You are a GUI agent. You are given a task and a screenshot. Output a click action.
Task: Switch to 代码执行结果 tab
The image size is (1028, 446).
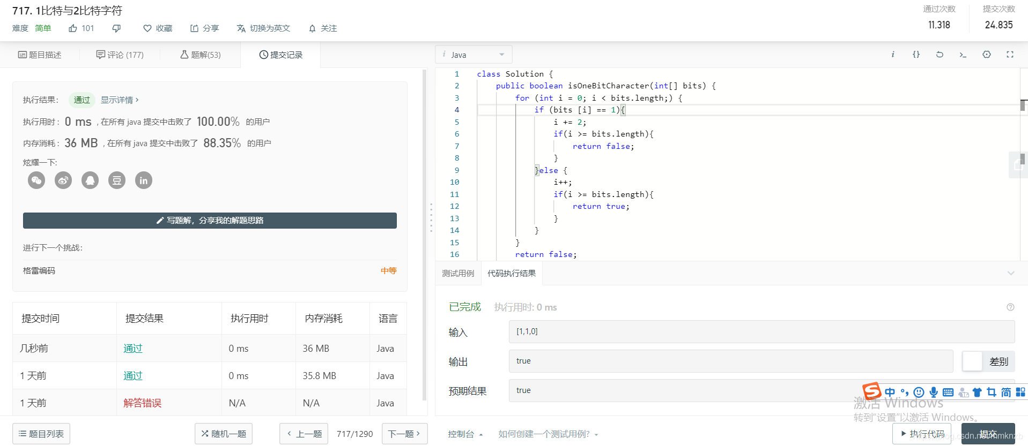[512, 274]
